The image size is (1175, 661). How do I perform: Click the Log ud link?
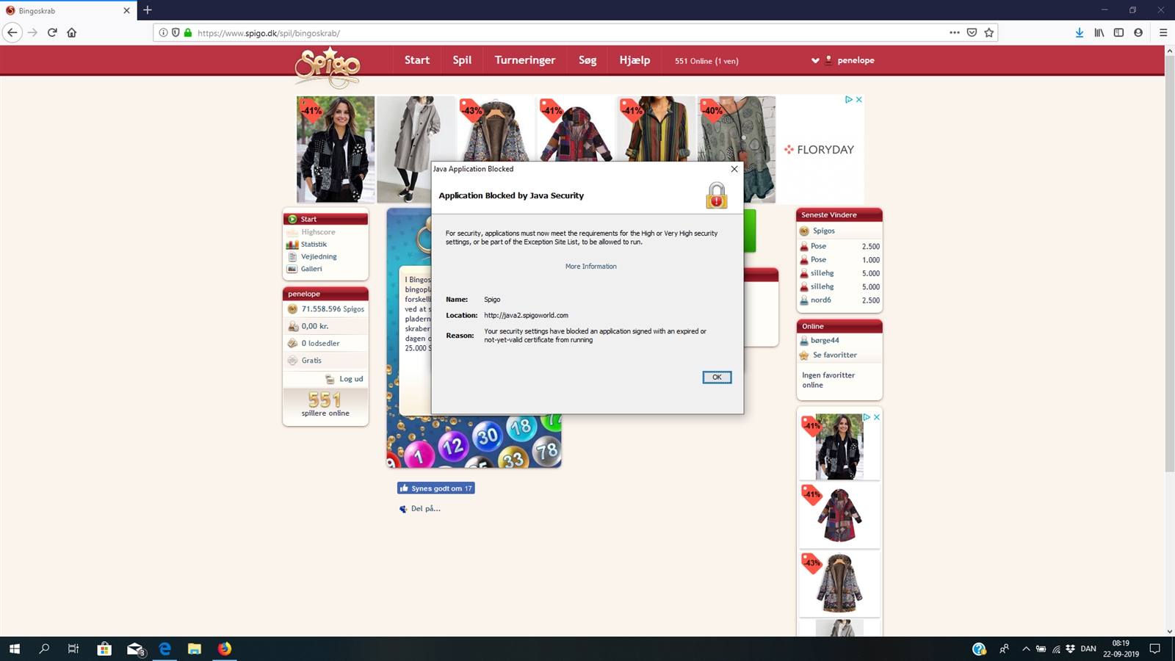click(x=350, y=379)
